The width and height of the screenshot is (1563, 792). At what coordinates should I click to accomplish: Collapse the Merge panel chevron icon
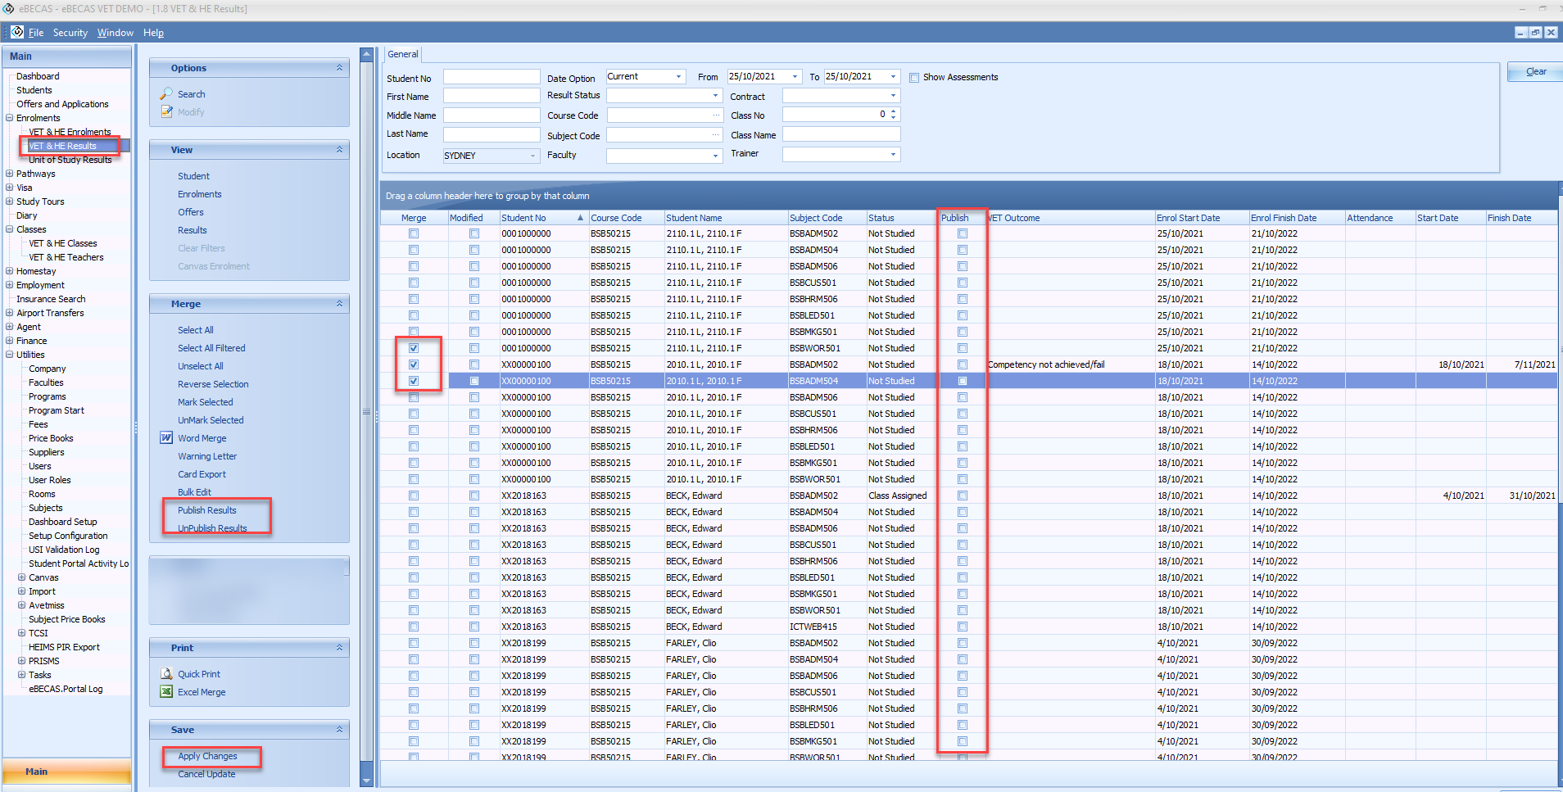point(339,304)
